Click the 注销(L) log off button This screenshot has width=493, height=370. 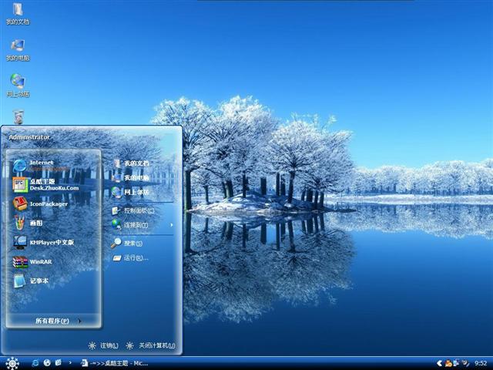coord(103,345)
